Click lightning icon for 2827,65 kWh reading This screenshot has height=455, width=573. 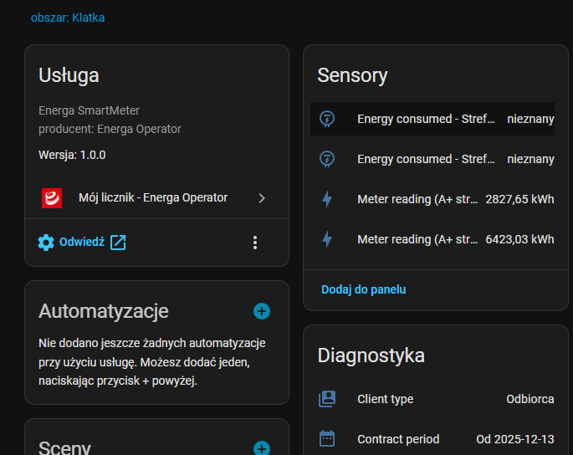click(327, 199)
